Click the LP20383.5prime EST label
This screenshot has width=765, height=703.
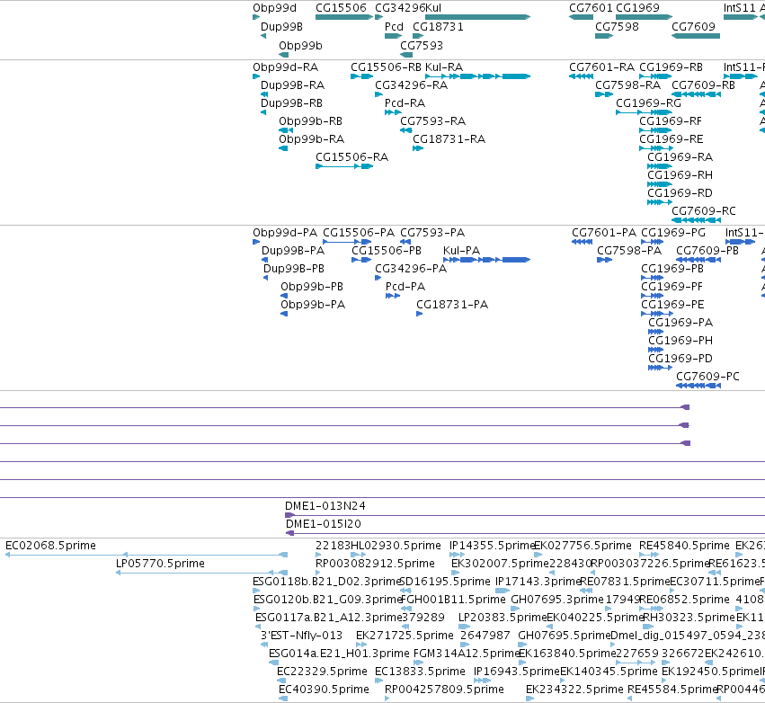point(503,618)
